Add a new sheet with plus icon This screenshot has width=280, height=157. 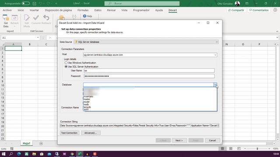tap(41, 143)
